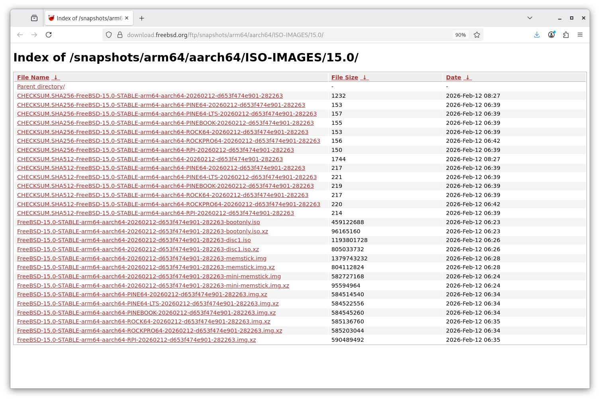Open the extensions puzzle icon
The image size is (600, 400).
pyautogui.click(x=566, y=35)
